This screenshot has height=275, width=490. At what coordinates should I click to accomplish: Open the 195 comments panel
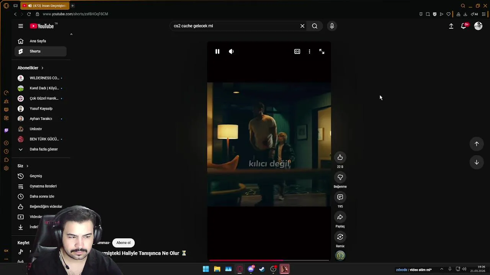coord(340,197)
